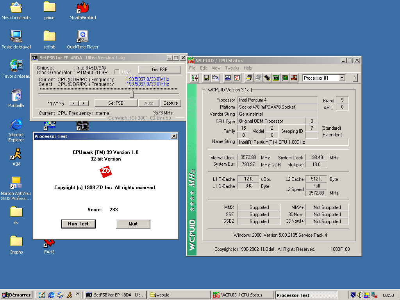Image resolution: width=400 pixels, height=300 pixels.
Task: Switch to wcpuid folder taskbar button
Action: [179, 295]
